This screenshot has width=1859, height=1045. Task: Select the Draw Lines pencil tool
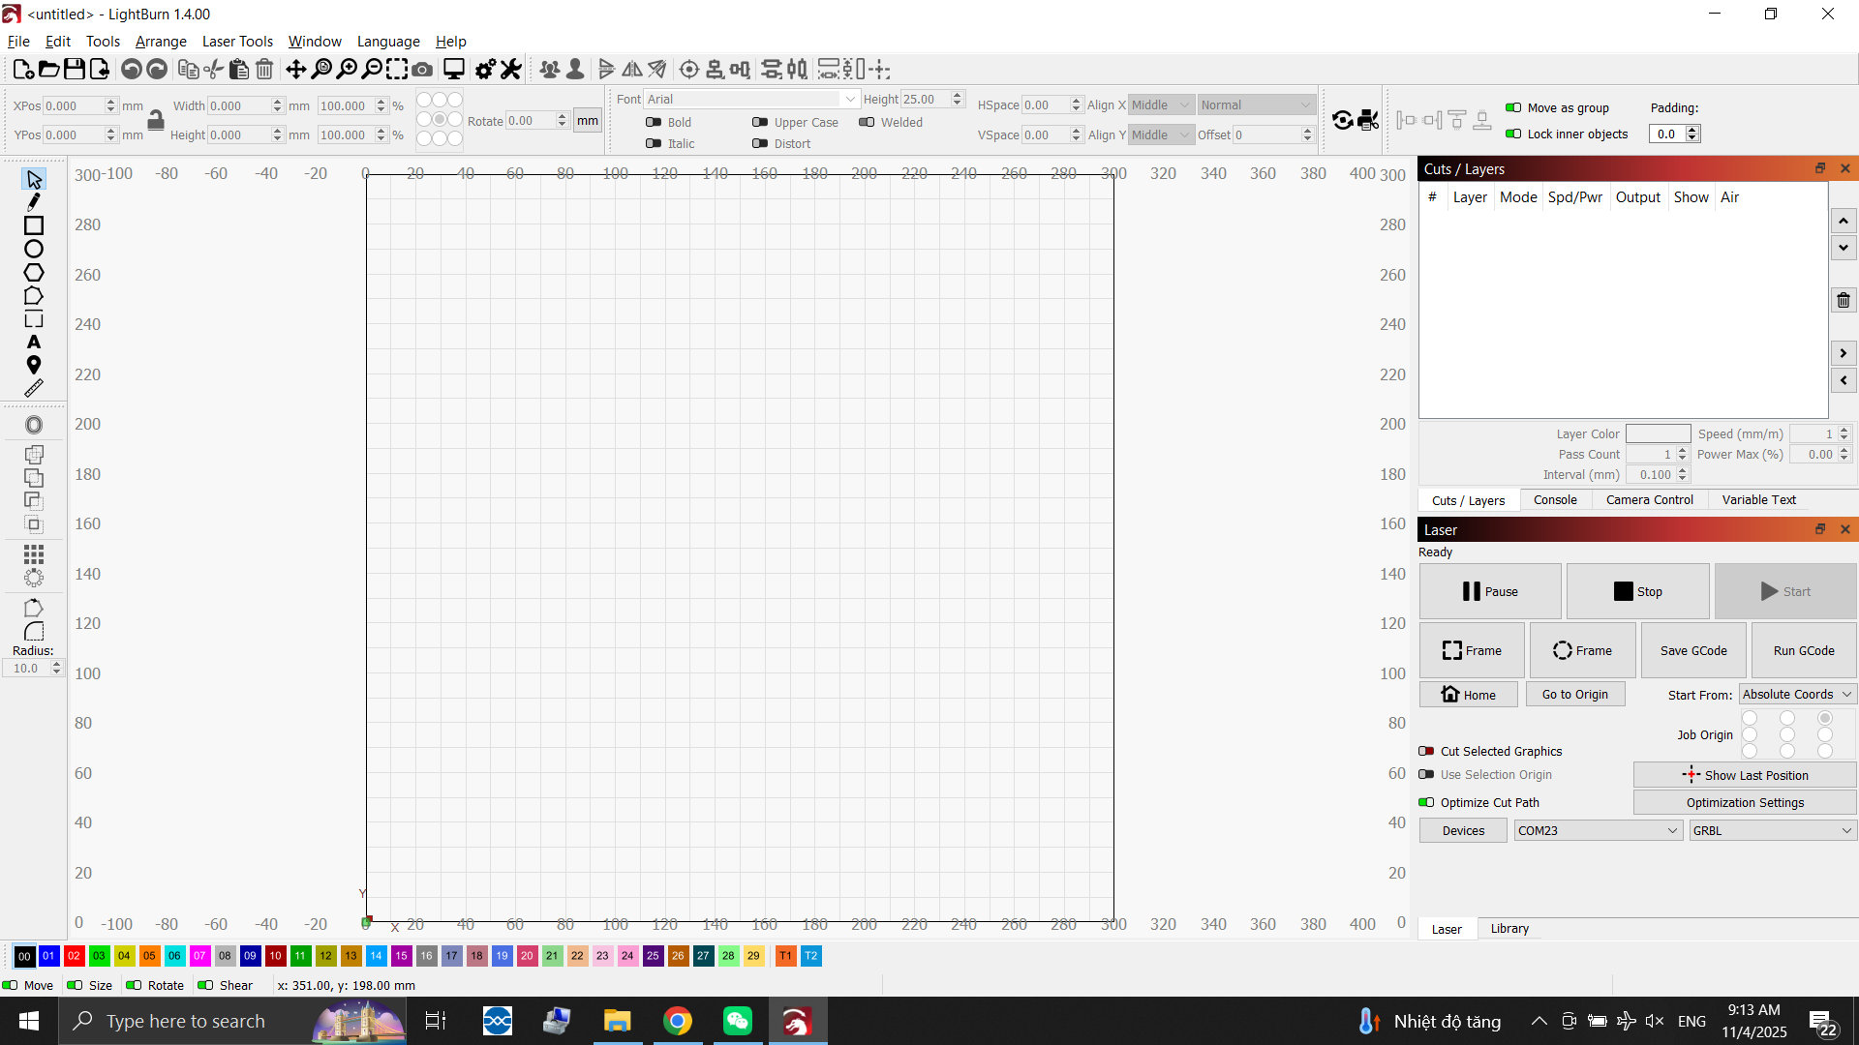pos(34,202)
